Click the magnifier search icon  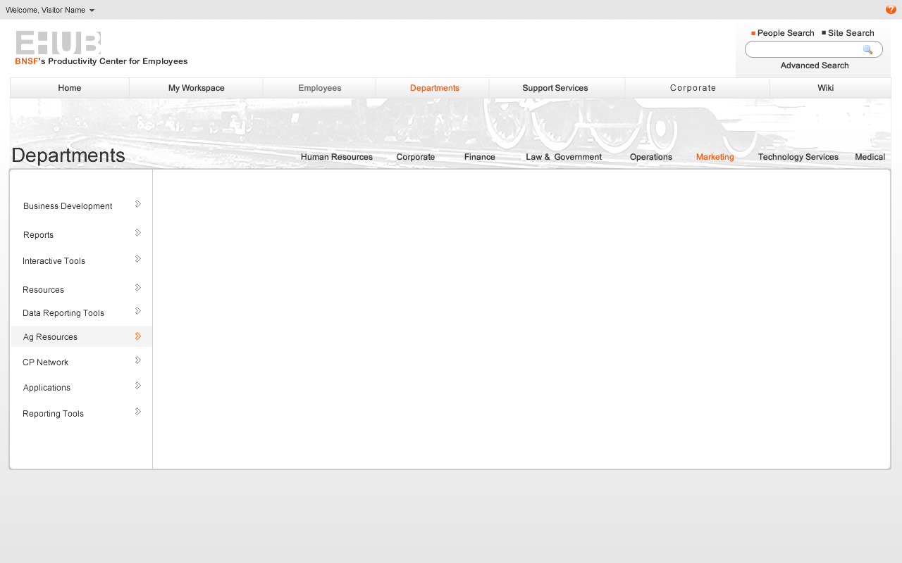pos(867,50)
